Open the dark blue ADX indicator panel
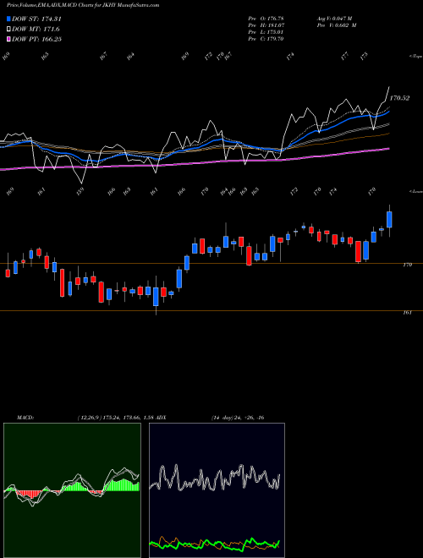Image resolution: width=423 pixels, height=558 pixels. 217,490
